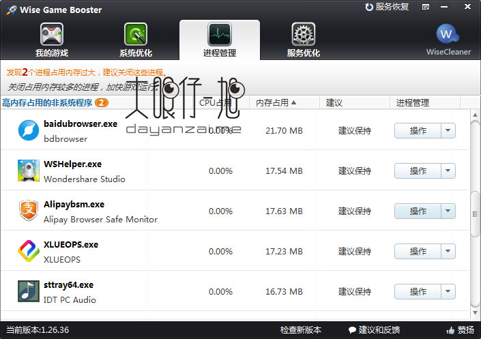Click 操作 button for Alipaybsm.exe

(x=418, y=211)
